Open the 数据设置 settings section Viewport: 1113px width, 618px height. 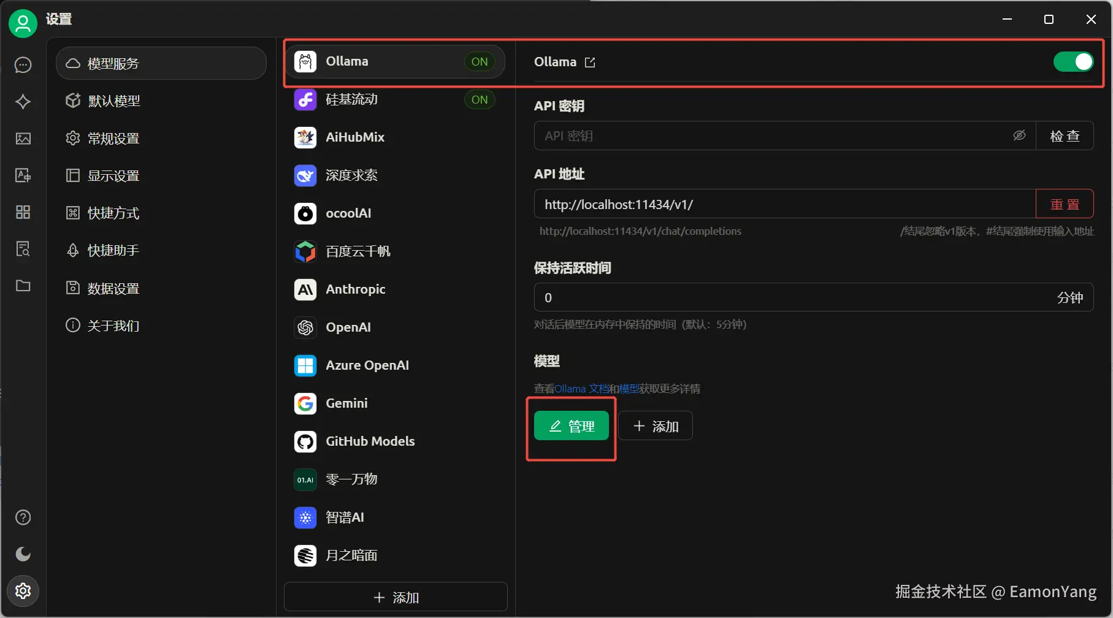pyautogui.click(x=161, y=288)
